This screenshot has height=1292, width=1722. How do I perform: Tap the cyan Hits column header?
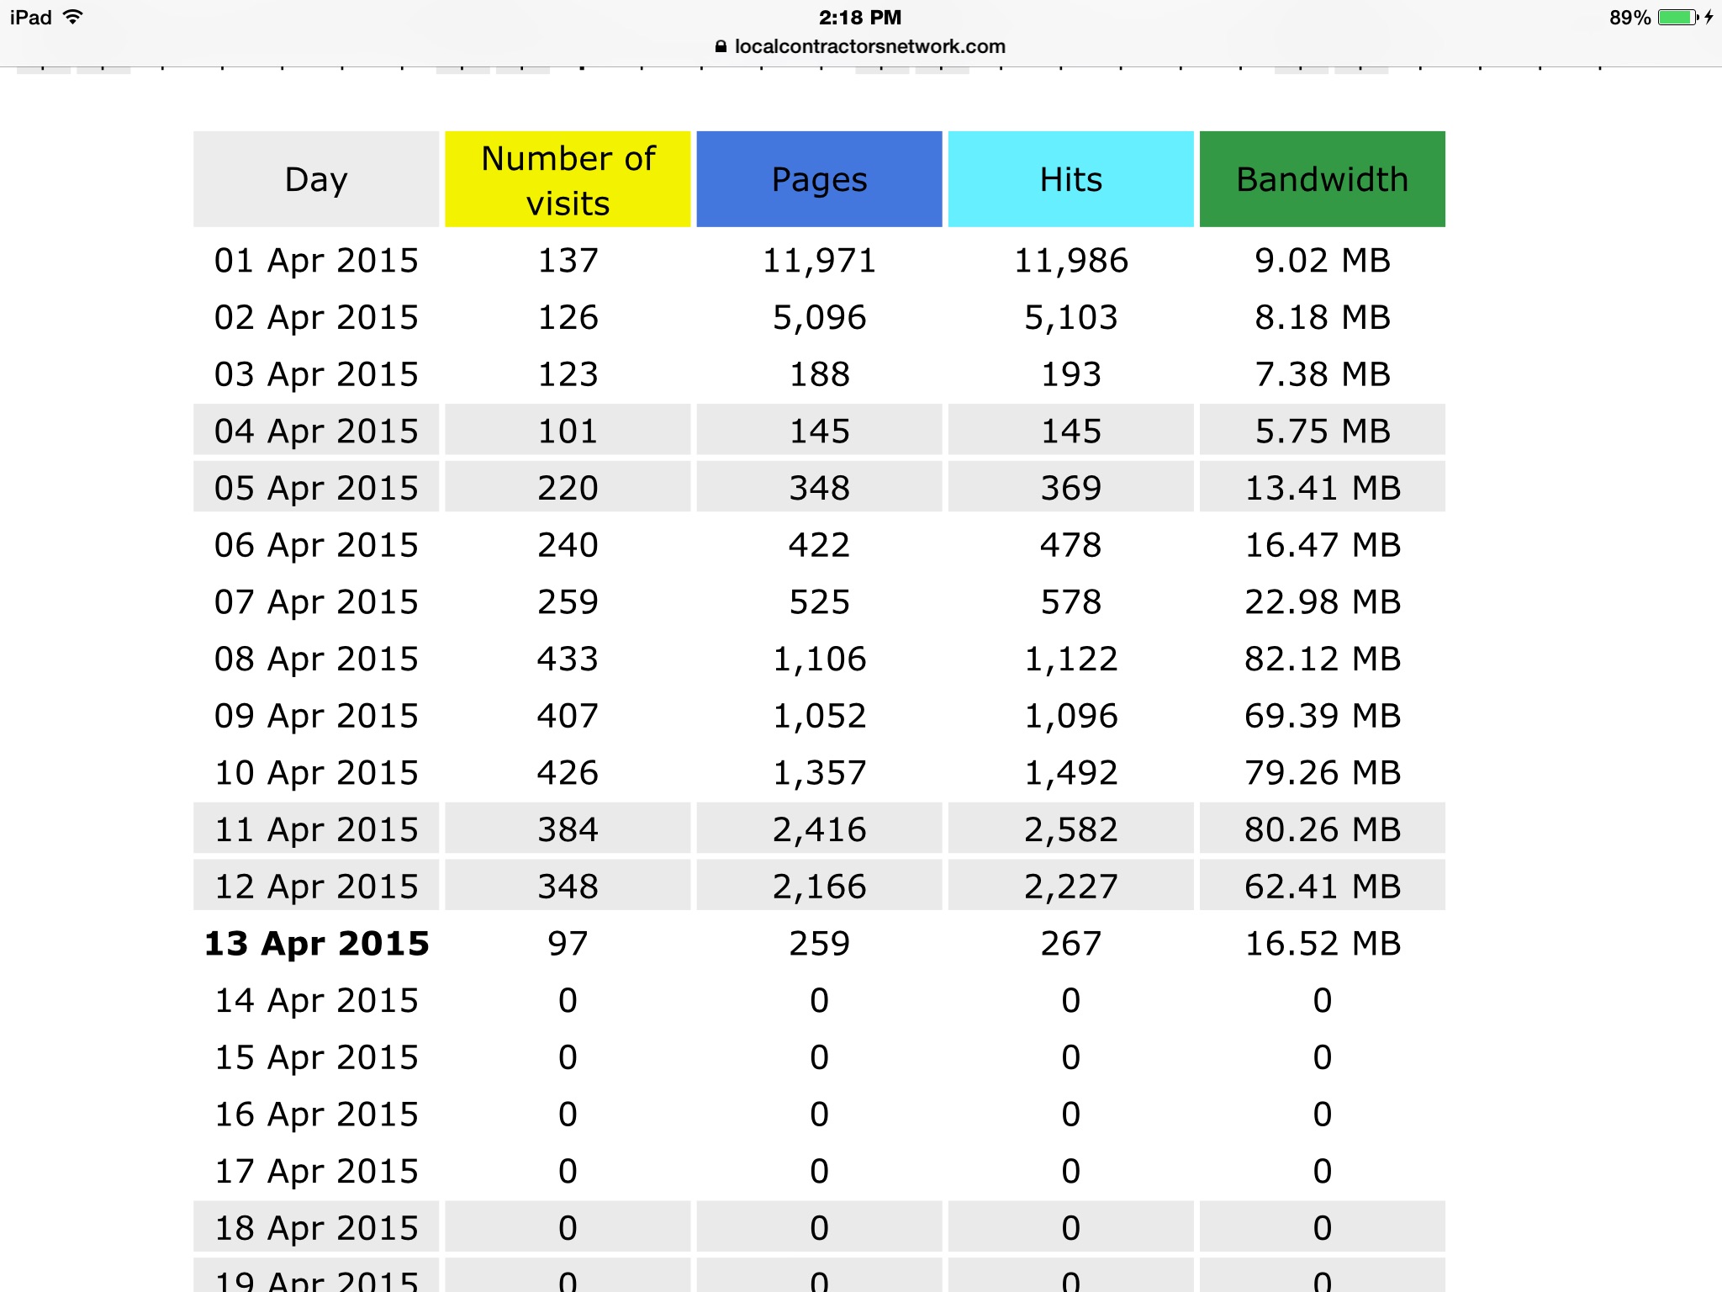[x=1070, y=179]
